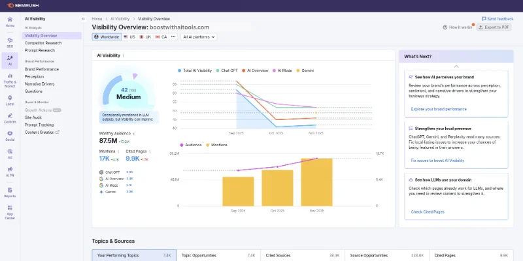
Task: Expand more countries with the ellipsis button
Action: pyautogui.click(x=173, y=37)
